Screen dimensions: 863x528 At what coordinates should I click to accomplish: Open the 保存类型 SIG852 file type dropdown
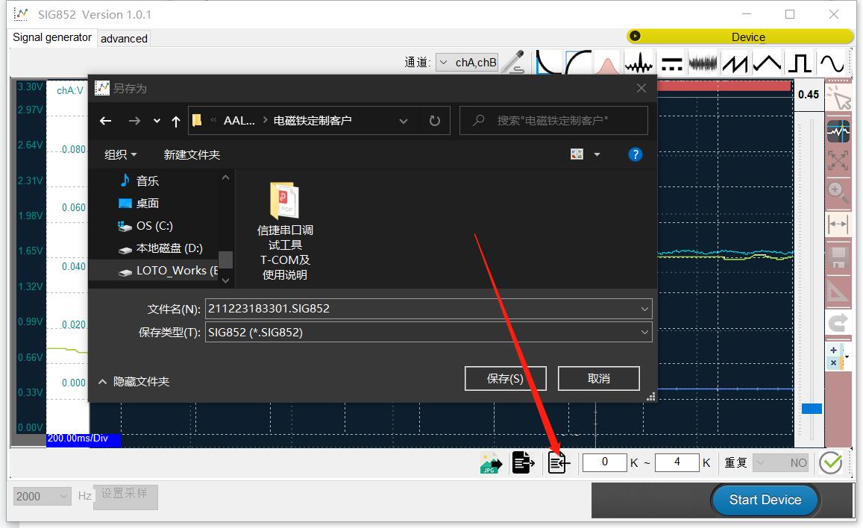(428, 332)
